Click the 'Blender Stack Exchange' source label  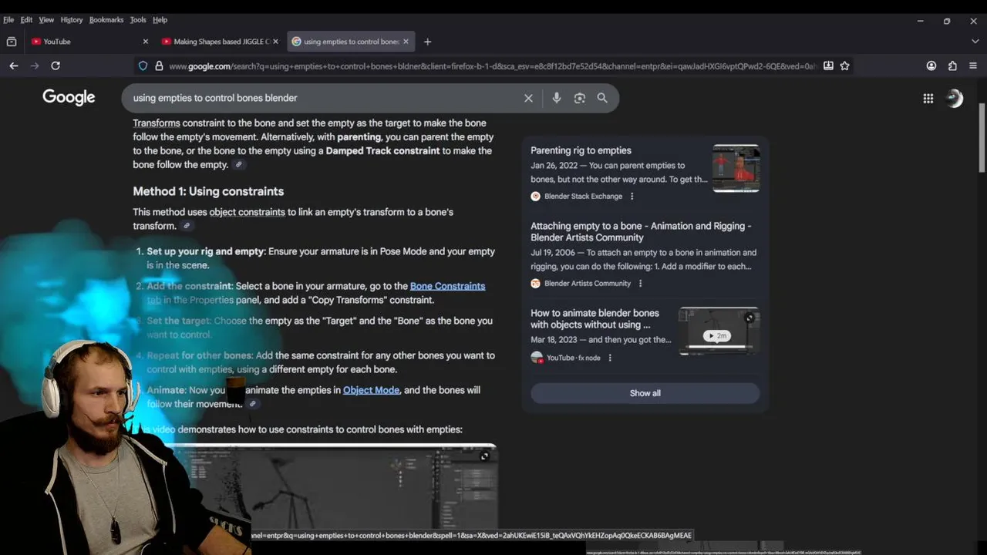pos(583,197)
